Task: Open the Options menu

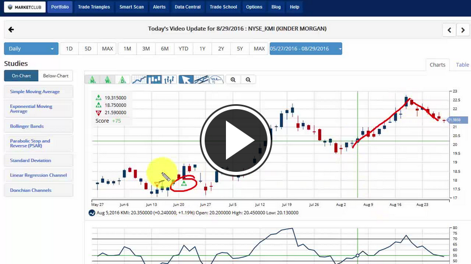Action: coord(254,7)
